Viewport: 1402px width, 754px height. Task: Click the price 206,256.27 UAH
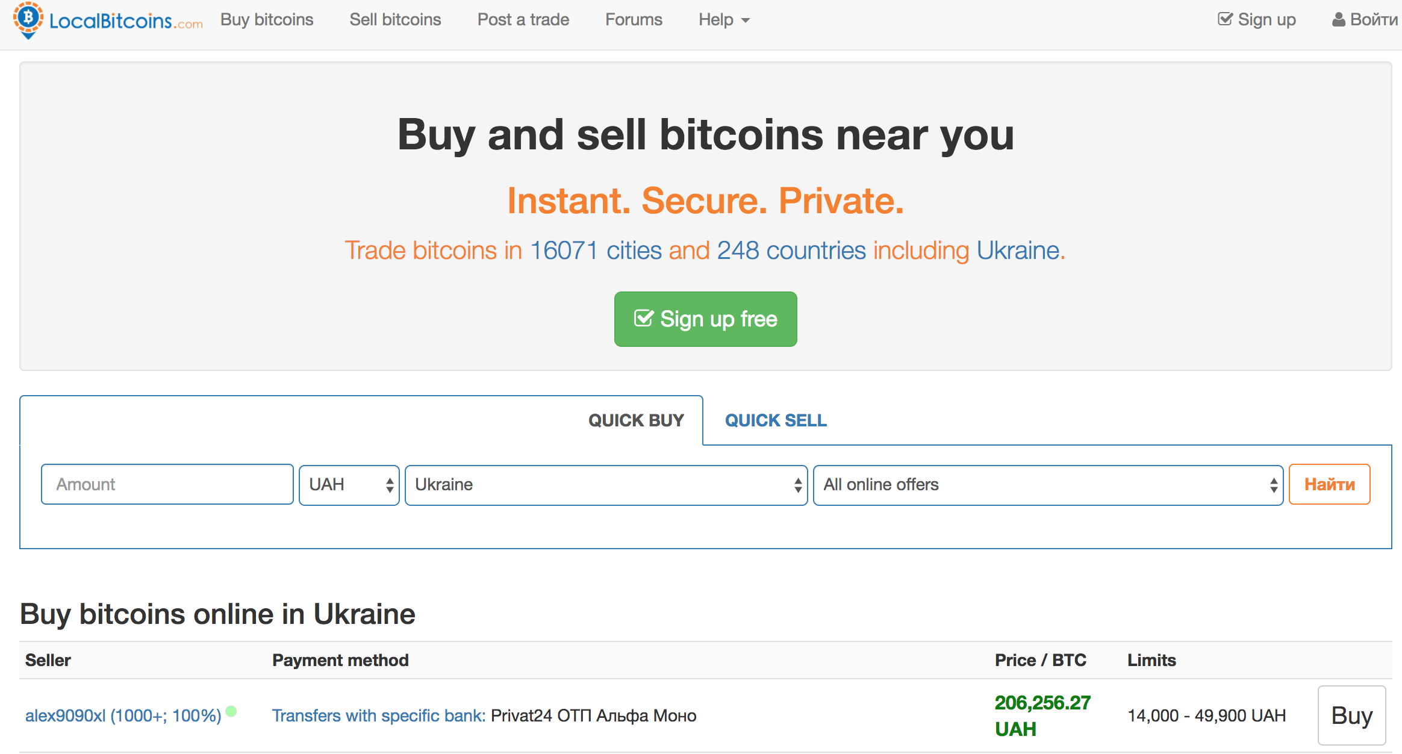1042,715
